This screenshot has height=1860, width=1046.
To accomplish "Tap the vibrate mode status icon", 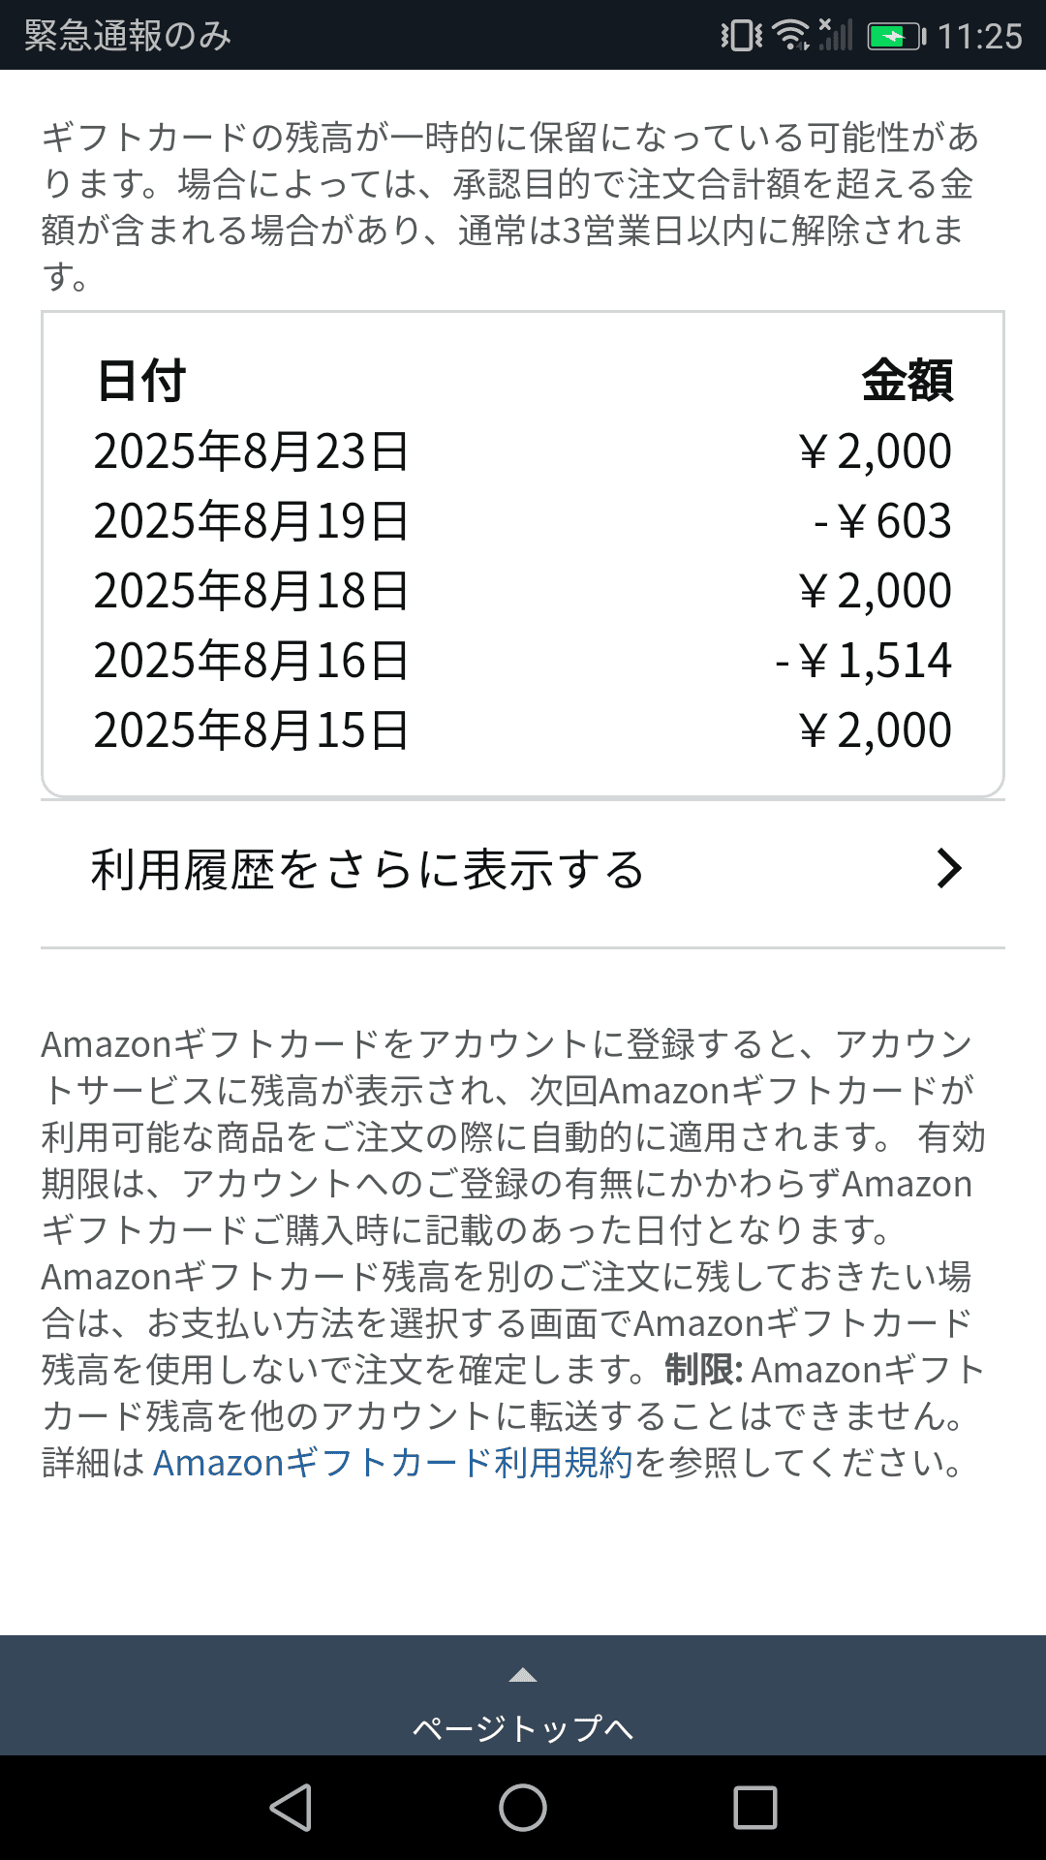I will pos(742,36).
